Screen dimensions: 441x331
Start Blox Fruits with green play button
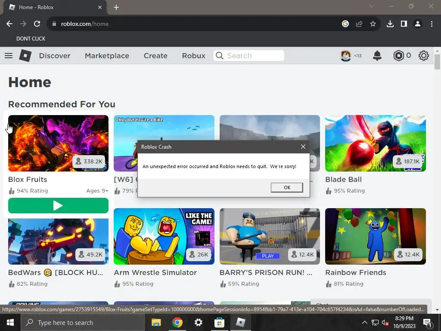[x=58, y=206]
